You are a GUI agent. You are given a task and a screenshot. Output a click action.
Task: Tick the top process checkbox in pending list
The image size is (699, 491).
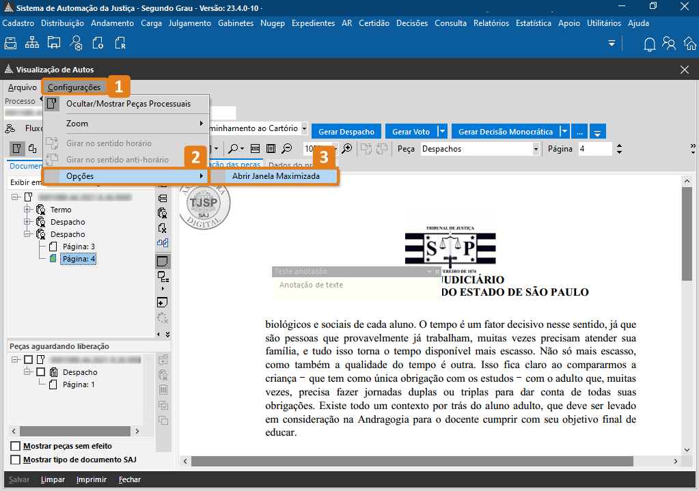29,360
